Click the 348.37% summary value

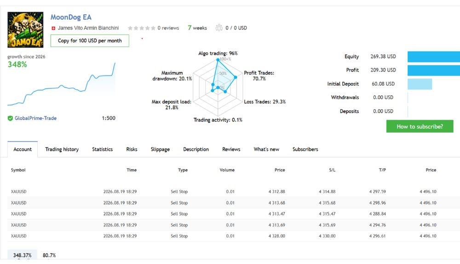point(22,255)
